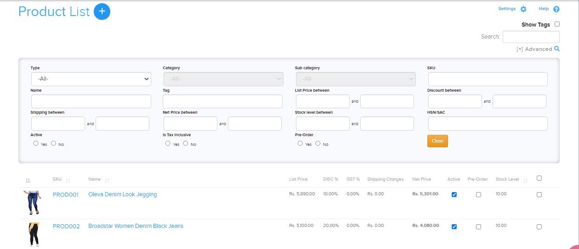Select Yes for the Pre-Order filter

point(300,143)
